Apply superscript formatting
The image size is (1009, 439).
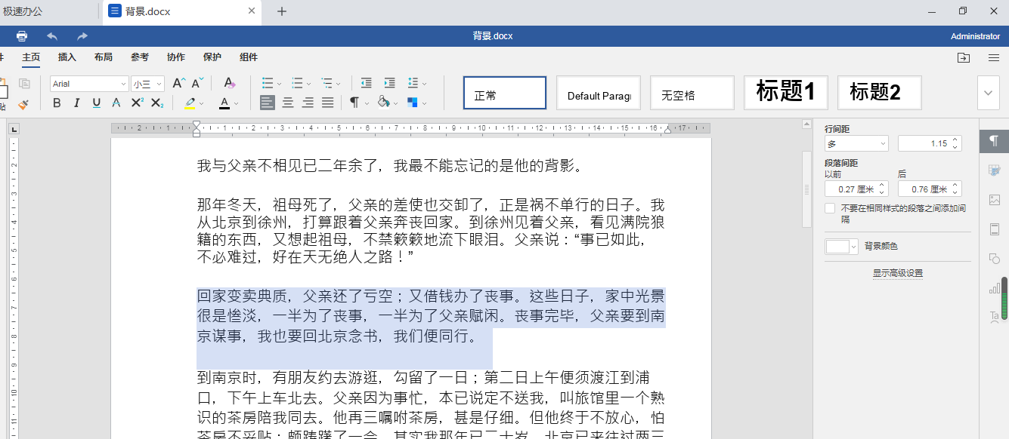click(x=137, y=103)
